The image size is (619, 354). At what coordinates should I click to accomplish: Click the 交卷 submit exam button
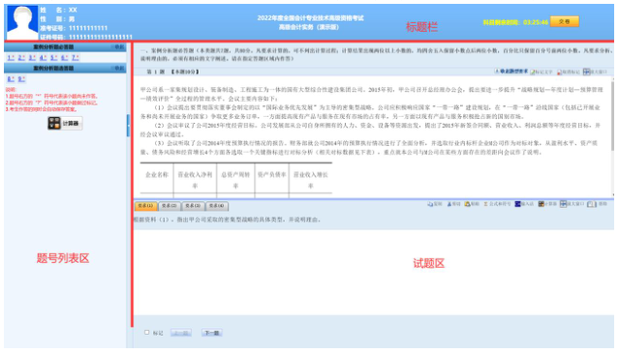564,21
